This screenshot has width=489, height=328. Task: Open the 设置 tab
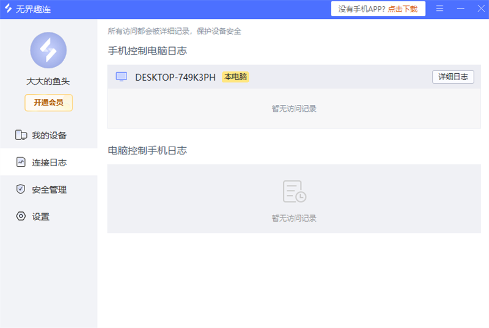[x=49, y=216]
